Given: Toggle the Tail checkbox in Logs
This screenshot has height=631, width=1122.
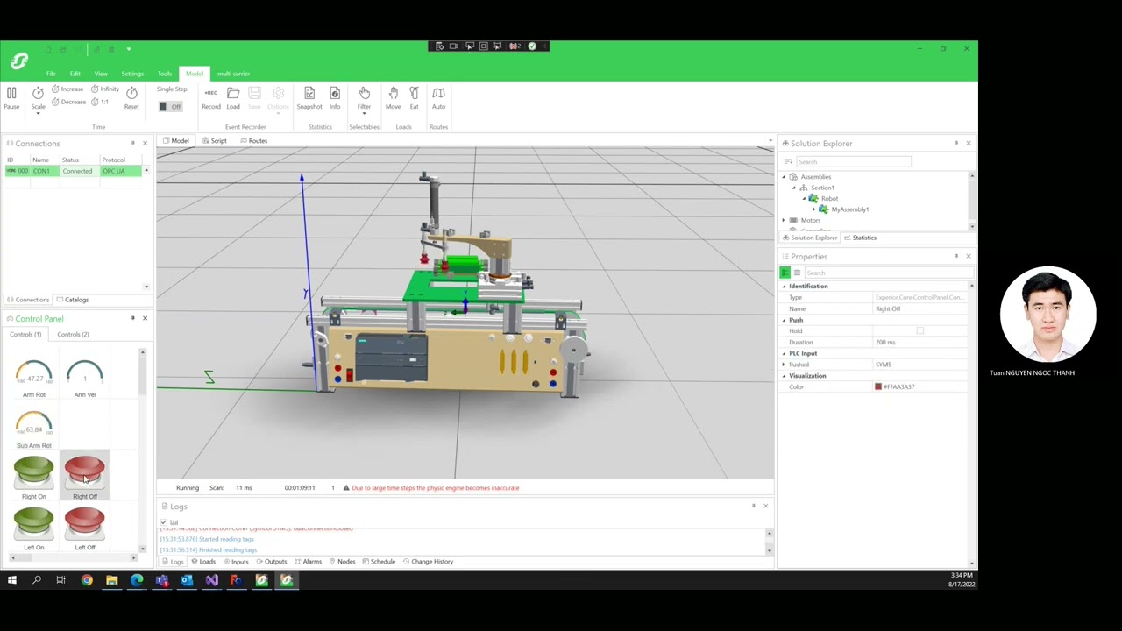Looking at the screenshot, I should pos(164,522).
